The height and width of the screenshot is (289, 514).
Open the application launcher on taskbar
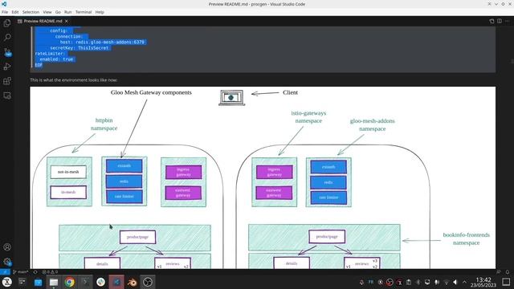(x=7, y=282)
